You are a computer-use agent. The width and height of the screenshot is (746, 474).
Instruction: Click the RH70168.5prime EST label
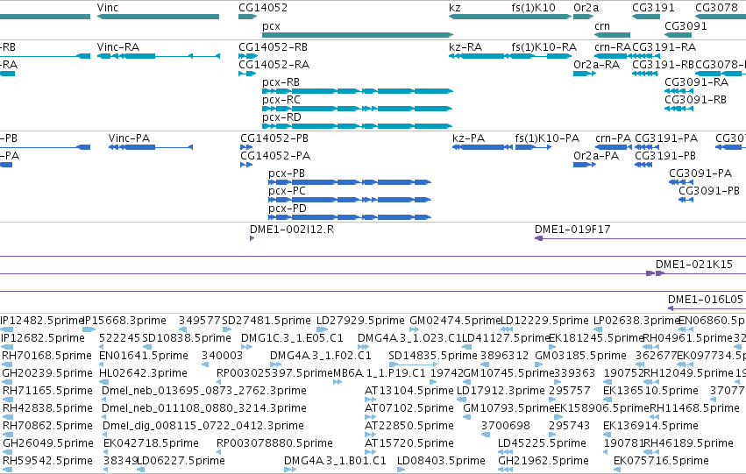pyautogui.click(x=46, y=355)
